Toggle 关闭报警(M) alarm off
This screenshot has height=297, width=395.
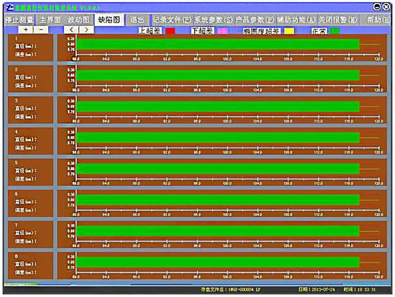tap(338, 20)
